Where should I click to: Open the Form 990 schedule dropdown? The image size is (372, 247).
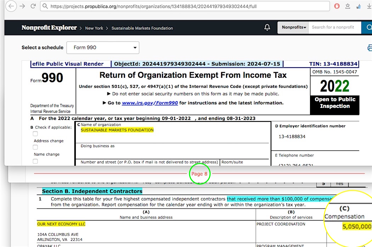103,47
